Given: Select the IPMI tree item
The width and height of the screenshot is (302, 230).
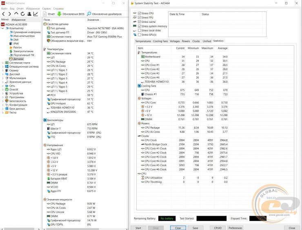Looking at the screenshot, I should (14, 44).
